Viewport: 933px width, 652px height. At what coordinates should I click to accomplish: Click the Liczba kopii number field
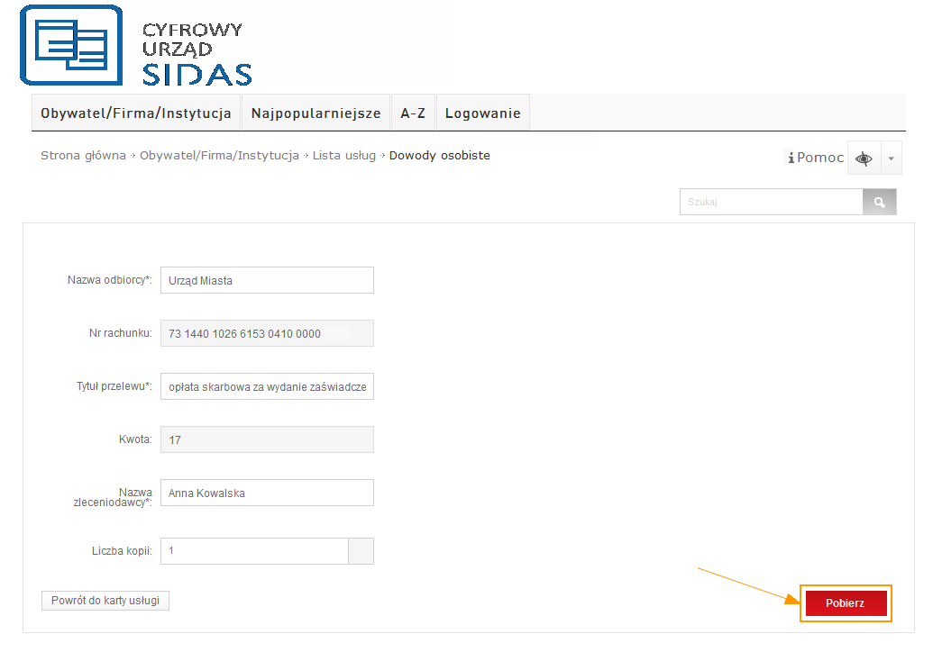pos(254,551)
